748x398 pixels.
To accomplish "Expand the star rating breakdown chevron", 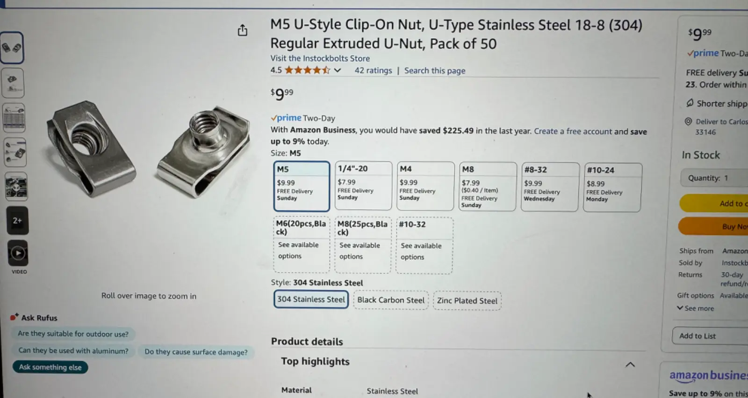I will point(338,70).
